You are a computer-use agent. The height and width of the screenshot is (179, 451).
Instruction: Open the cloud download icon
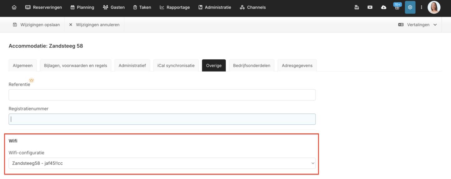coord(383,7)
